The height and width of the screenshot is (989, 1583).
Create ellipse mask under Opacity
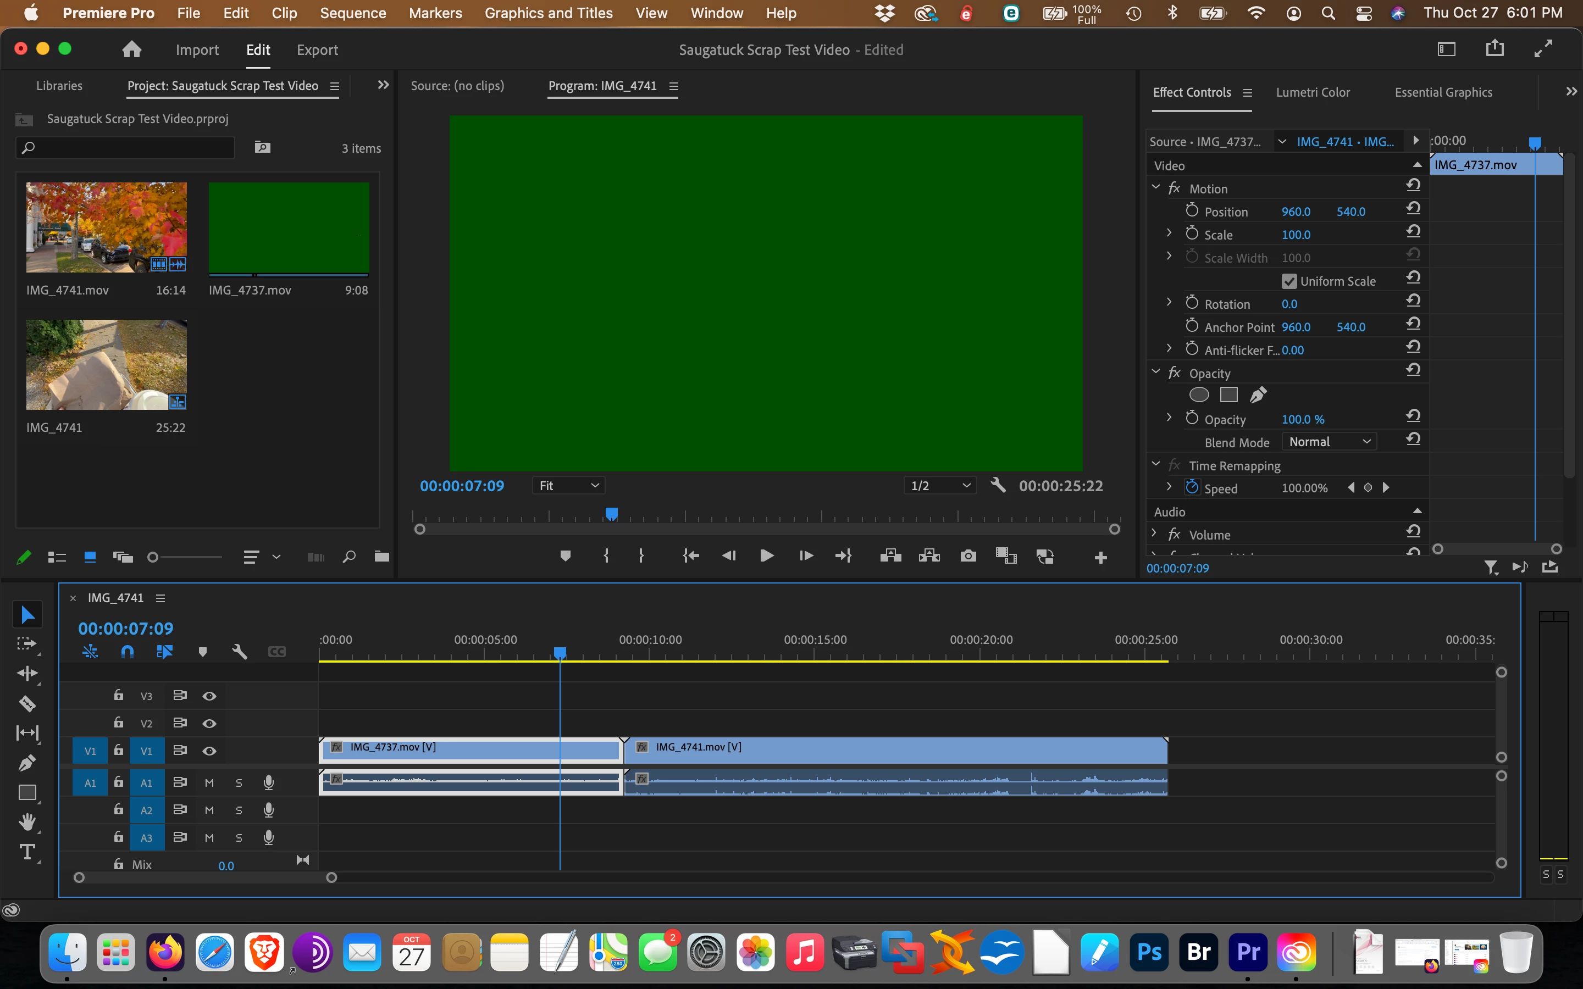click(1198, 395)
